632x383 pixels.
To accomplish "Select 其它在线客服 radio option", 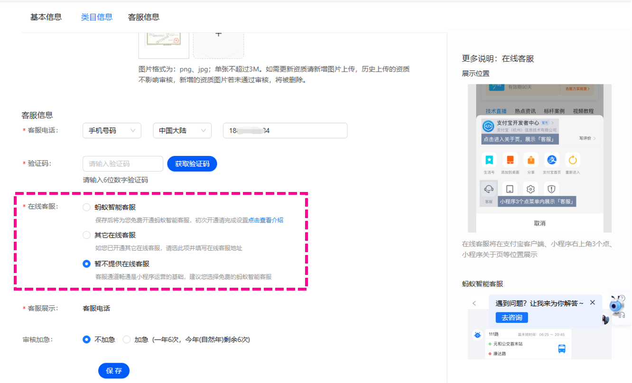I will 86,235.
